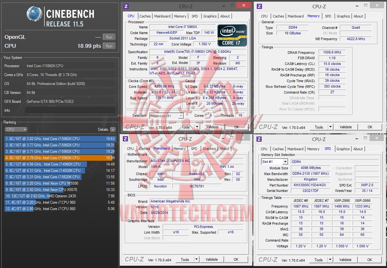Click the Z icon on the Memory window titlebar

click(259, 6)
